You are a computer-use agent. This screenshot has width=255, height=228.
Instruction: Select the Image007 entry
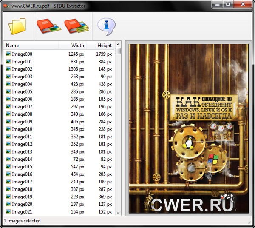22,106
